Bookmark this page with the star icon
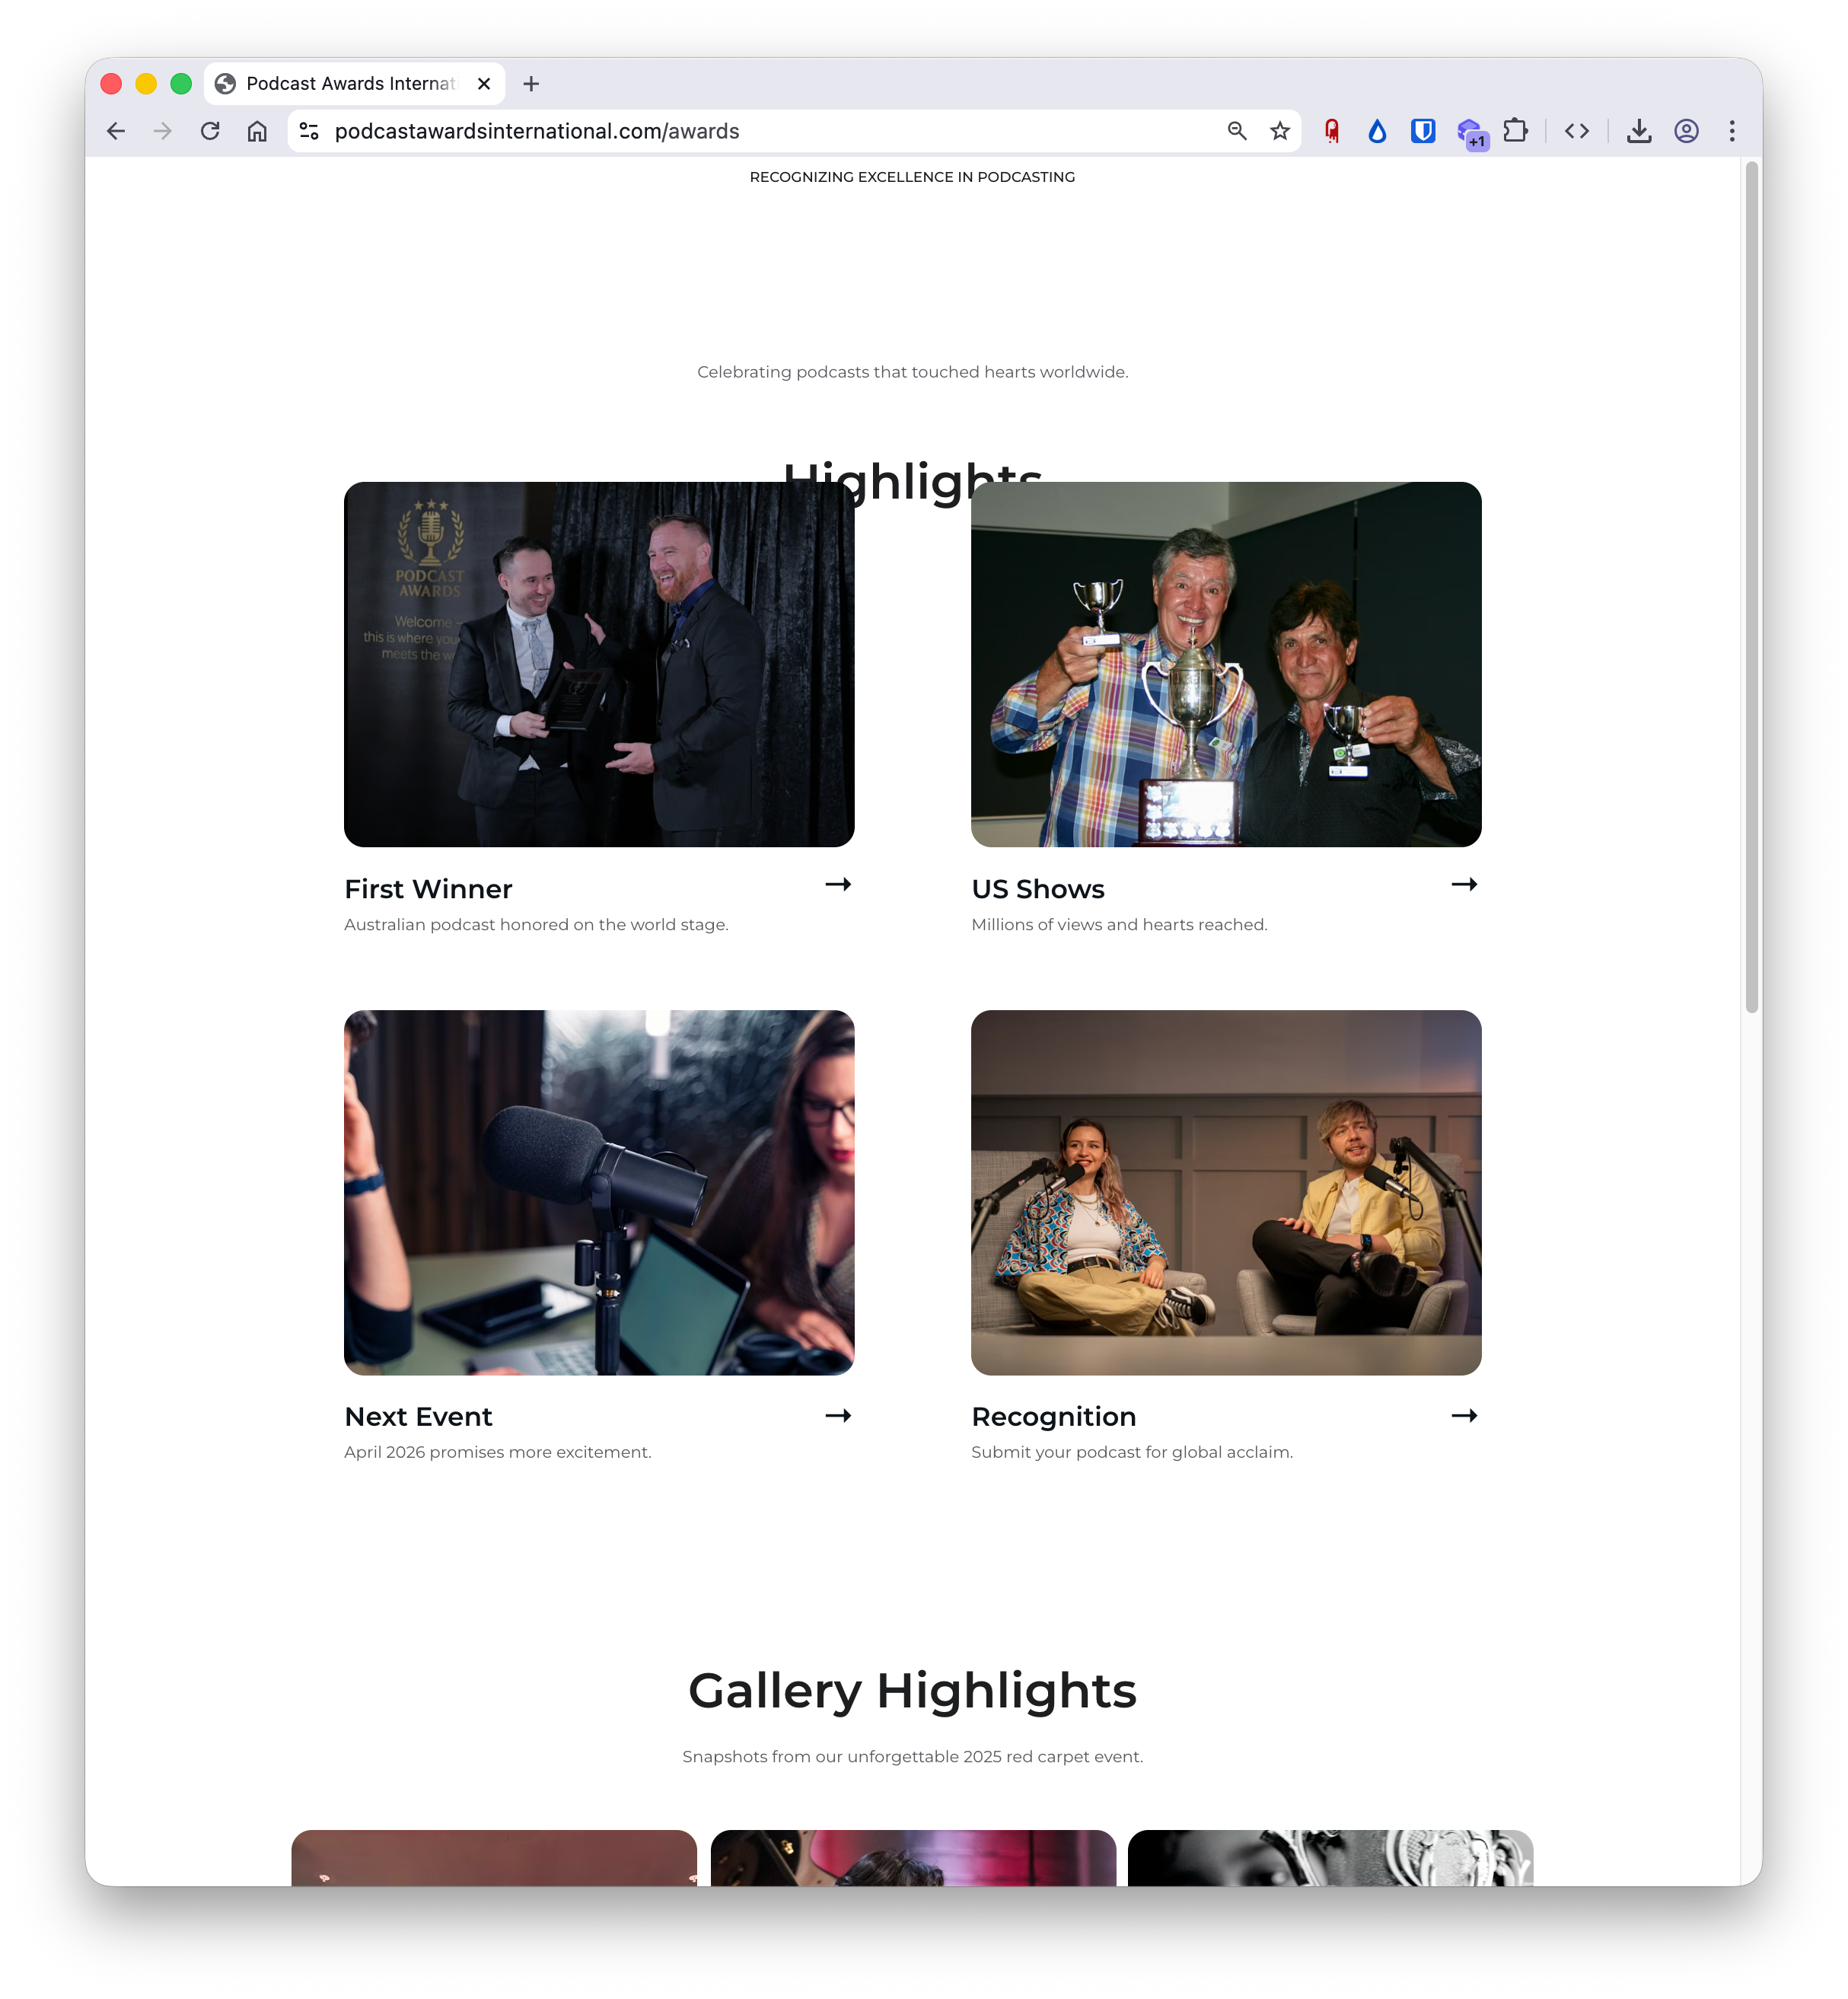The width and height of the screenshot is (1848, 1999). 1280,131
